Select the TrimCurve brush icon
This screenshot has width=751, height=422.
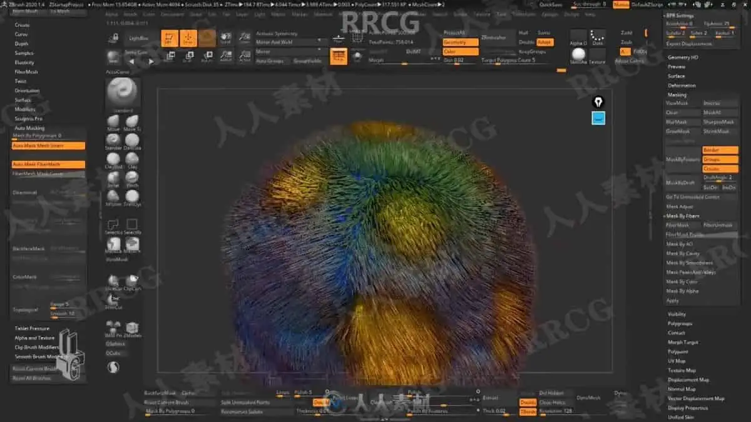click(113, 300)
